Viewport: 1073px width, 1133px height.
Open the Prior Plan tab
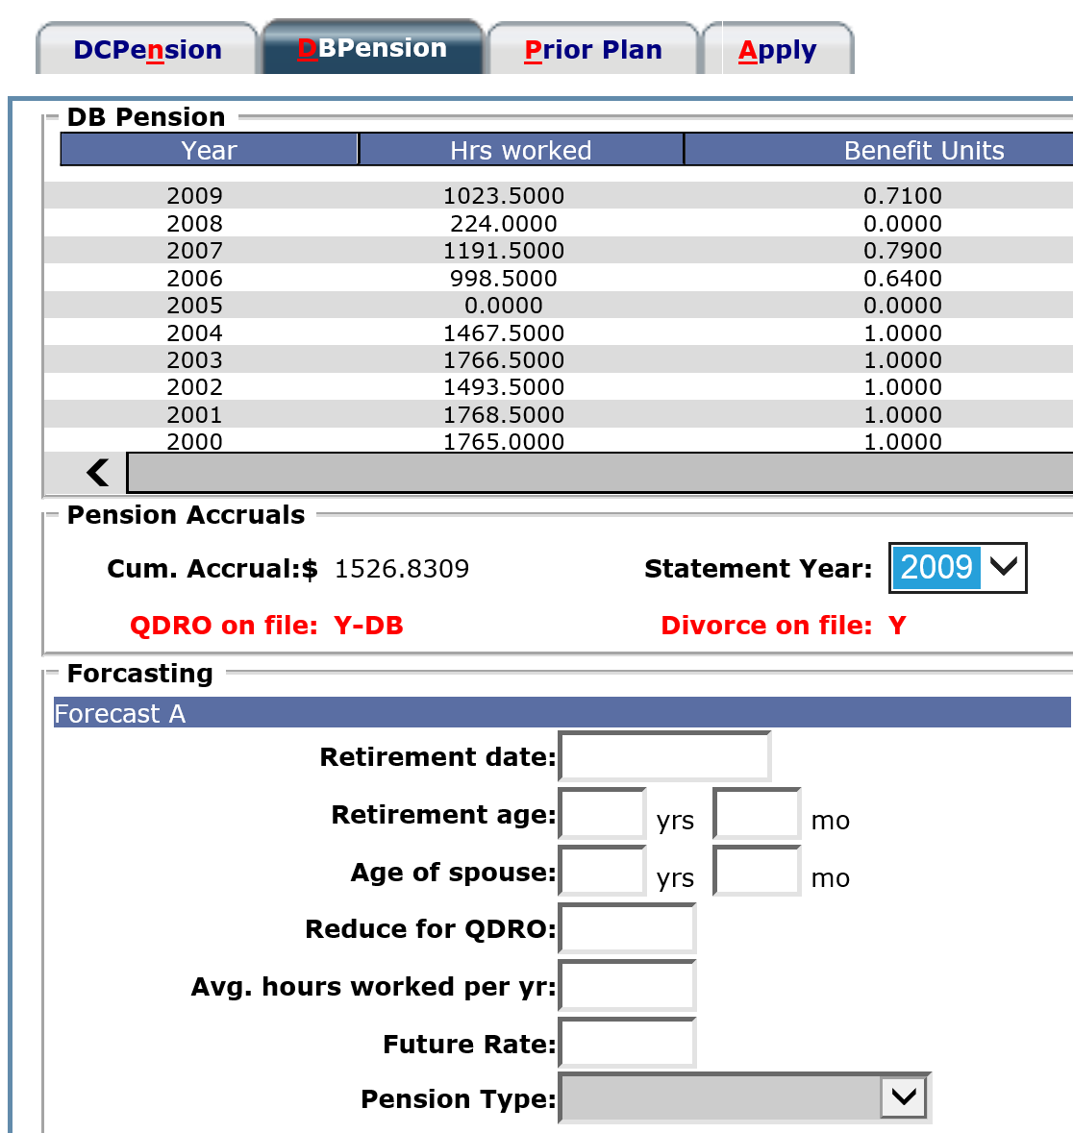coord(593,48)
